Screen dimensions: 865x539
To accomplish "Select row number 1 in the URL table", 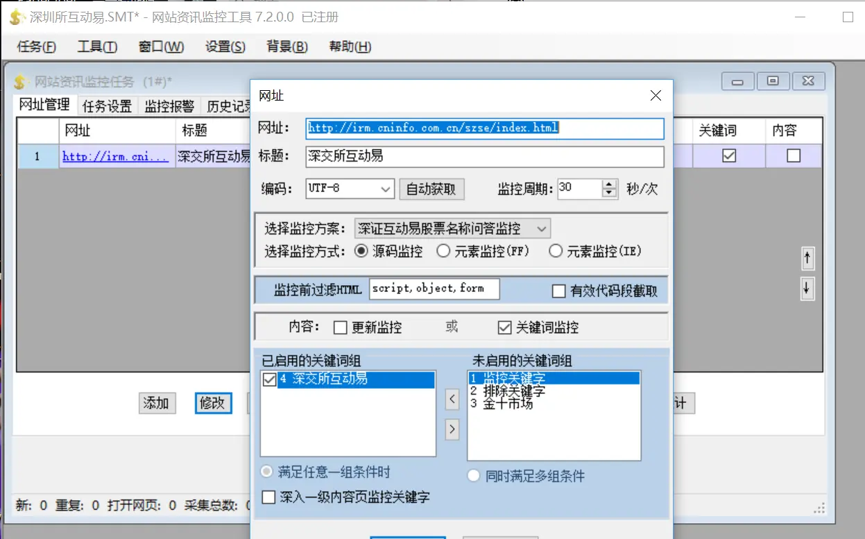I will 37,156.
